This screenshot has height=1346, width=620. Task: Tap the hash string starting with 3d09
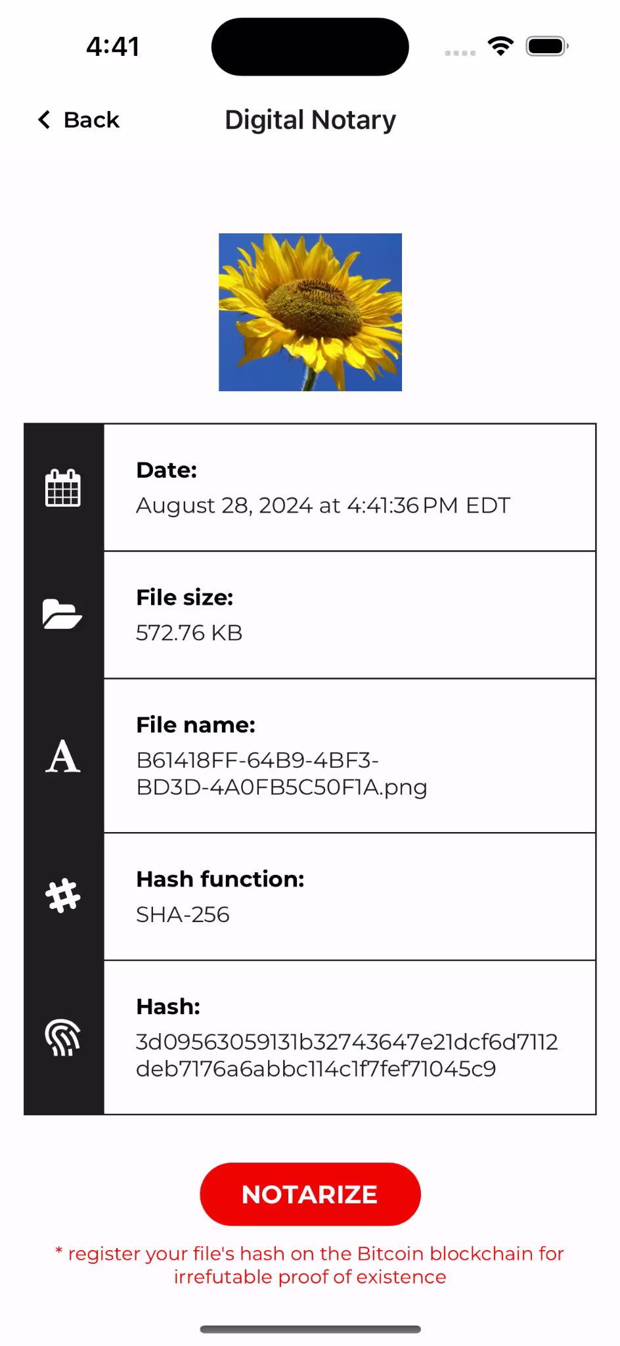pos(346,1055)
